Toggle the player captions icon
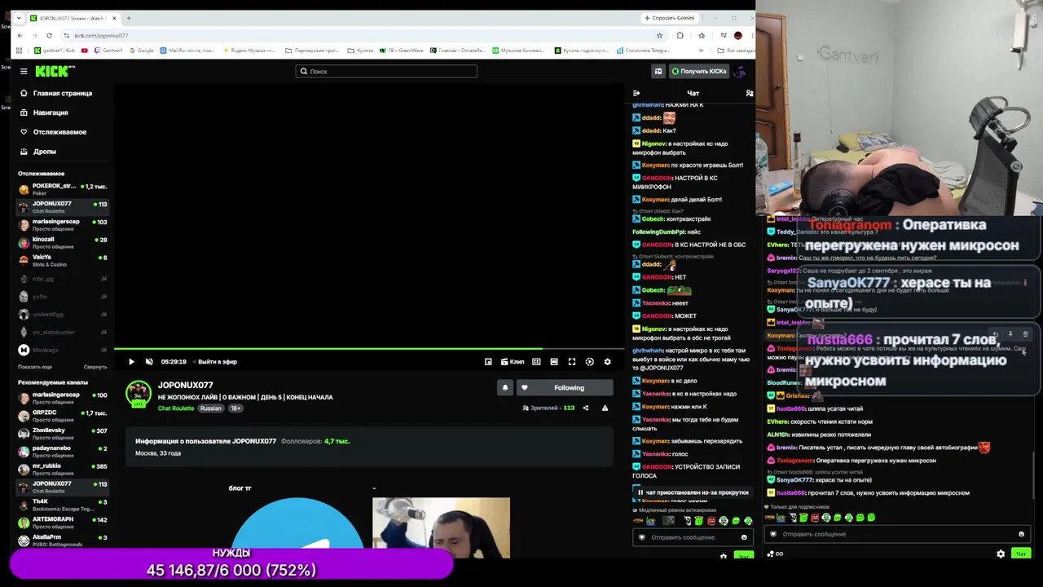 point(536,362)
